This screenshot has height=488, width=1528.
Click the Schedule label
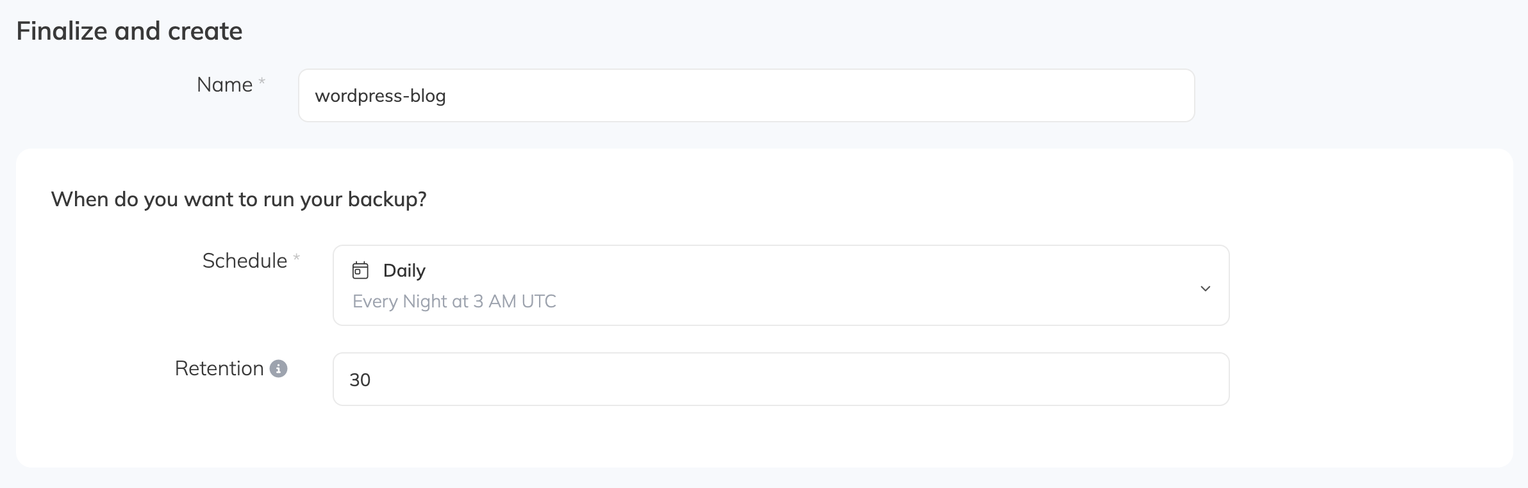(245, 261)
